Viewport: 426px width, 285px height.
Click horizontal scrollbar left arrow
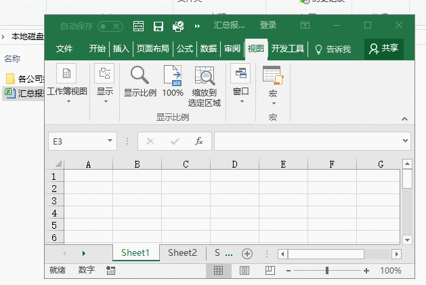point(282,254)
